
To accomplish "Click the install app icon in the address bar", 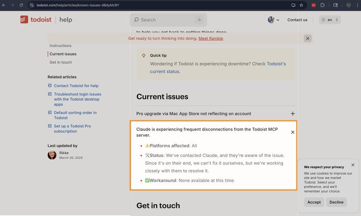I will tap(293, 5).
